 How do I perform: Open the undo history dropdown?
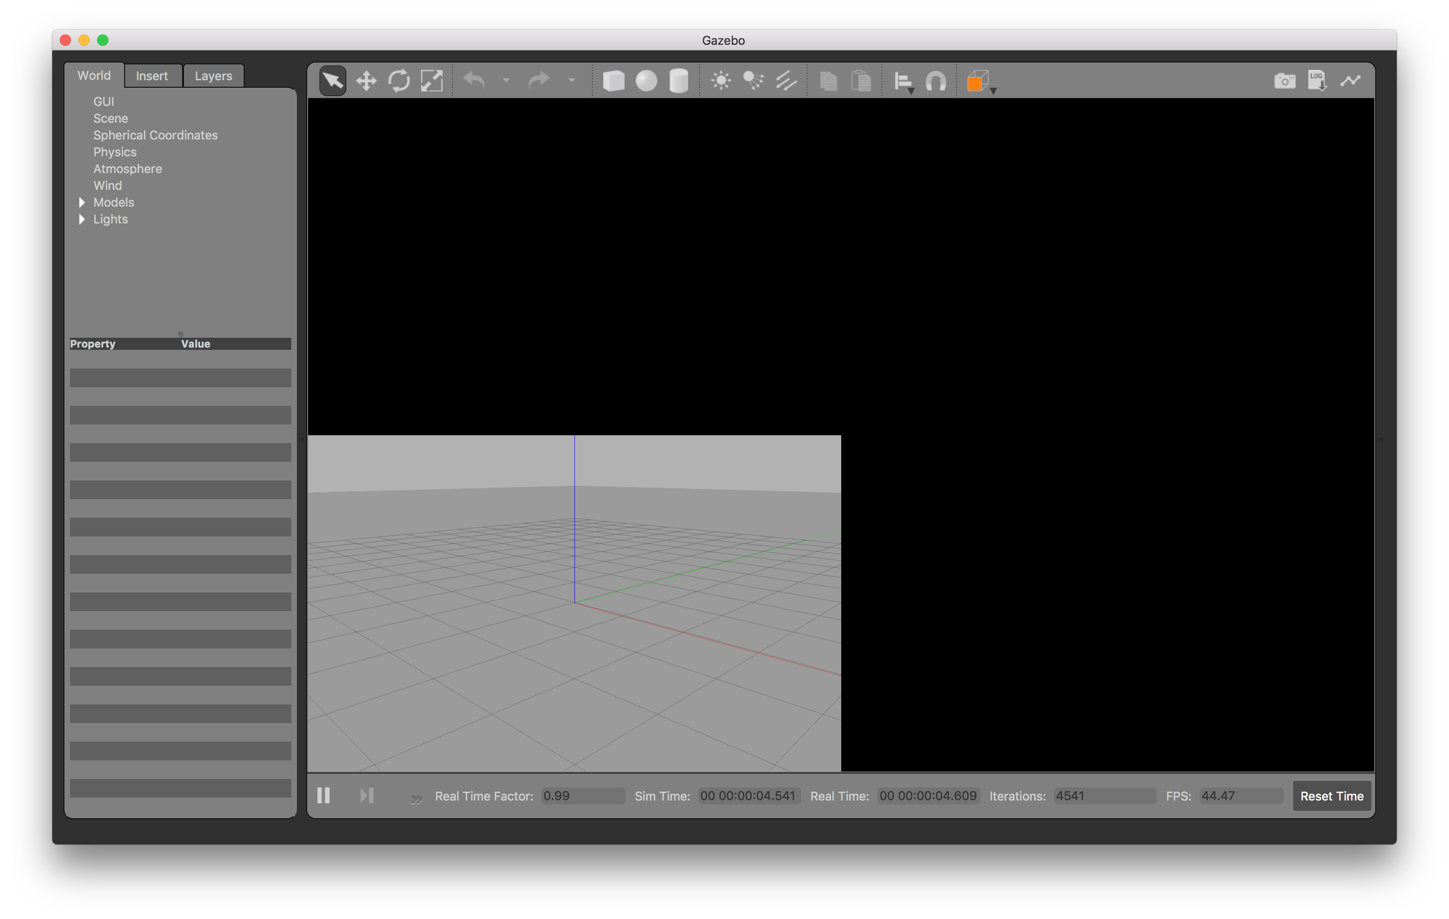pos(506,80)
